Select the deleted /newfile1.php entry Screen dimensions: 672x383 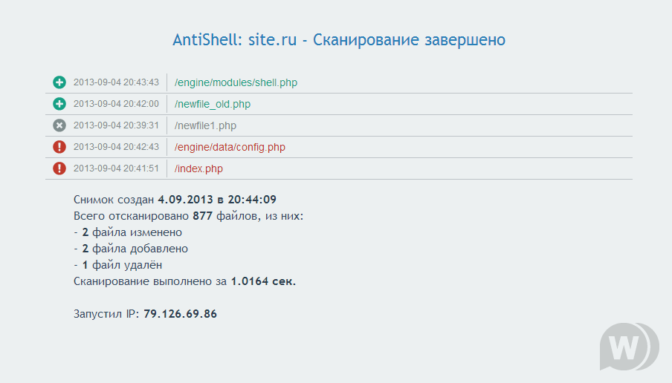(x=205, y=125)
